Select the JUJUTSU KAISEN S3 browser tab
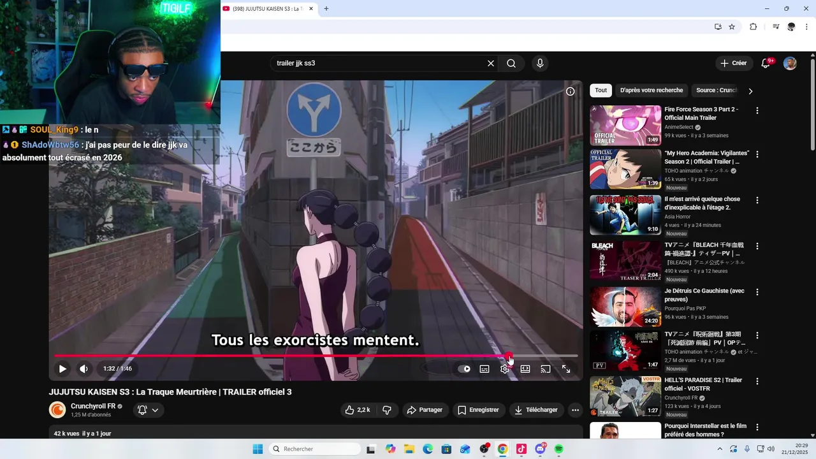This screenshot has height=459, width=816. (268, 8)
